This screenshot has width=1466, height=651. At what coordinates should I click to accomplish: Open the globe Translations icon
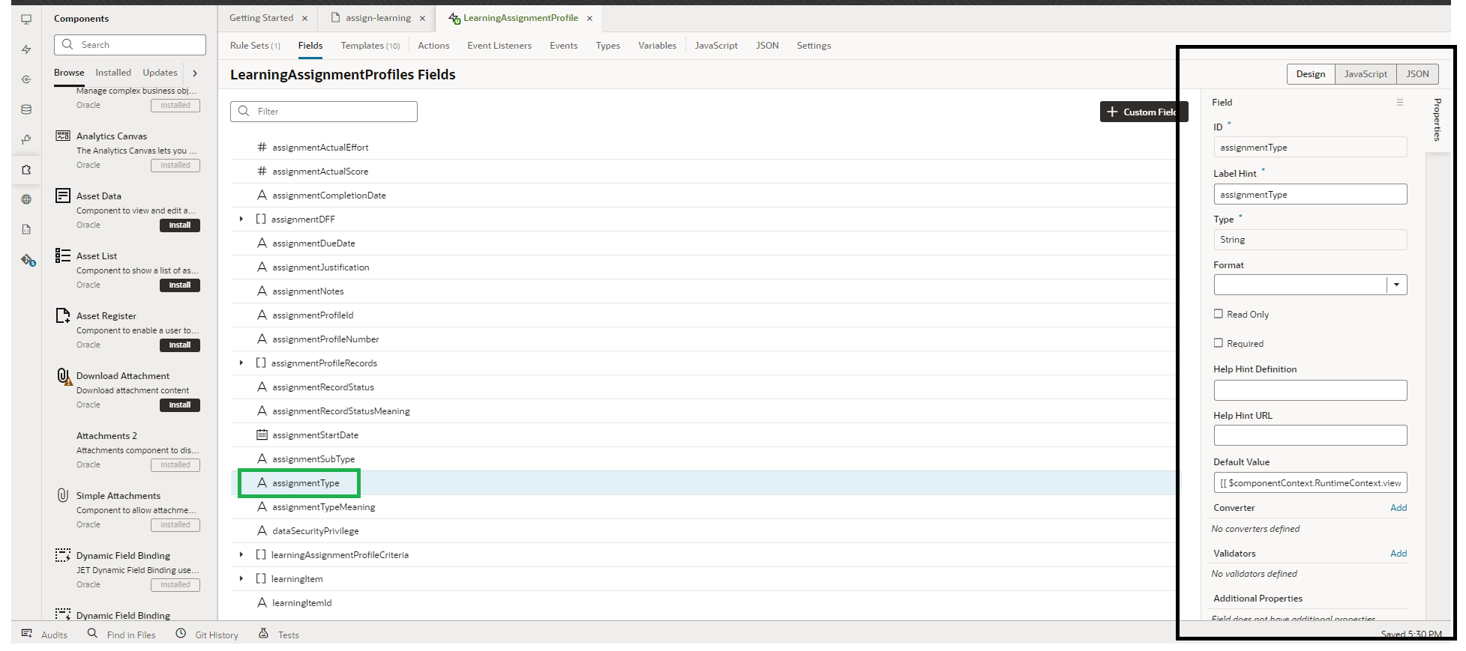coord(26,199)
